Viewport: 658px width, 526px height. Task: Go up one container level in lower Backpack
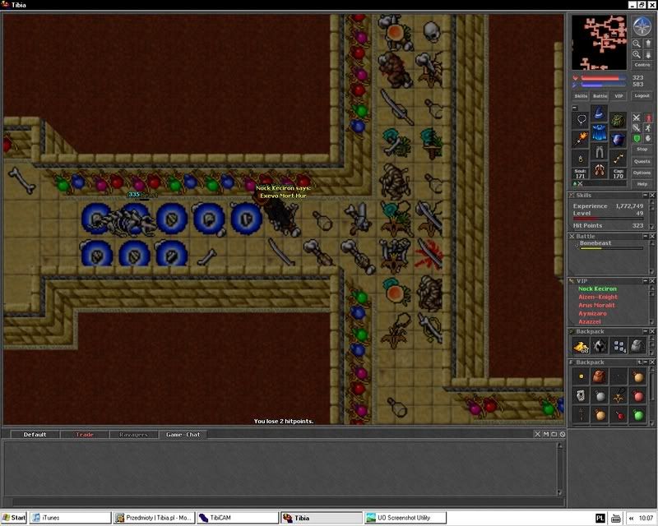click(x=640, y=362)
